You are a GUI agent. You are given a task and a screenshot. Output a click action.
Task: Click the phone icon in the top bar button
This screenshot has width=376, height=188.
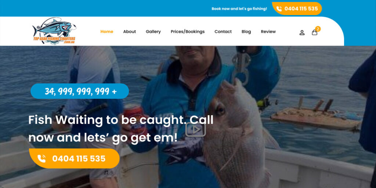[x=279, y=9]
